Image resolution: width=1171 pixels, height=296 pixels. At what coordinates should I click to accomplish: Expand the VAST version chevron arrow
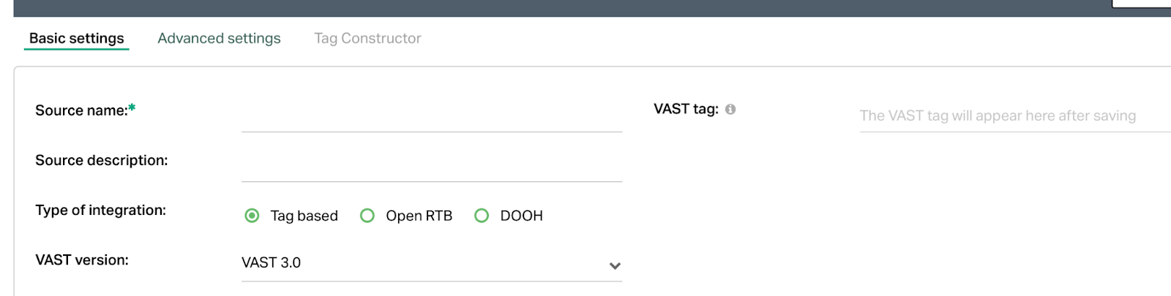click(x=615, y=266)
